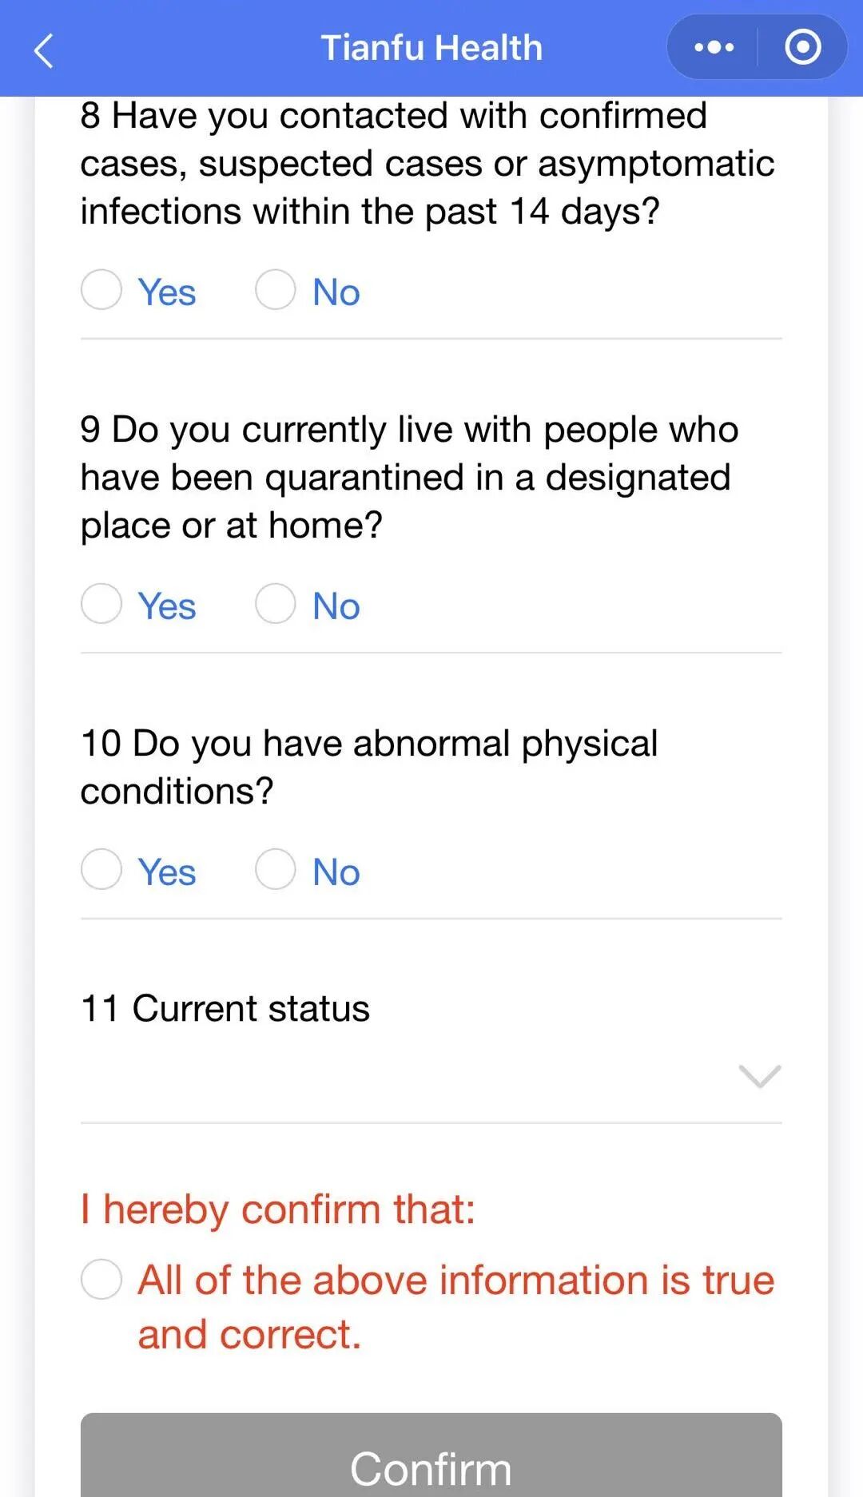Open the three-dot more options menu
The height and width of the screenshot is (1497, 863).
pos(714,48)
